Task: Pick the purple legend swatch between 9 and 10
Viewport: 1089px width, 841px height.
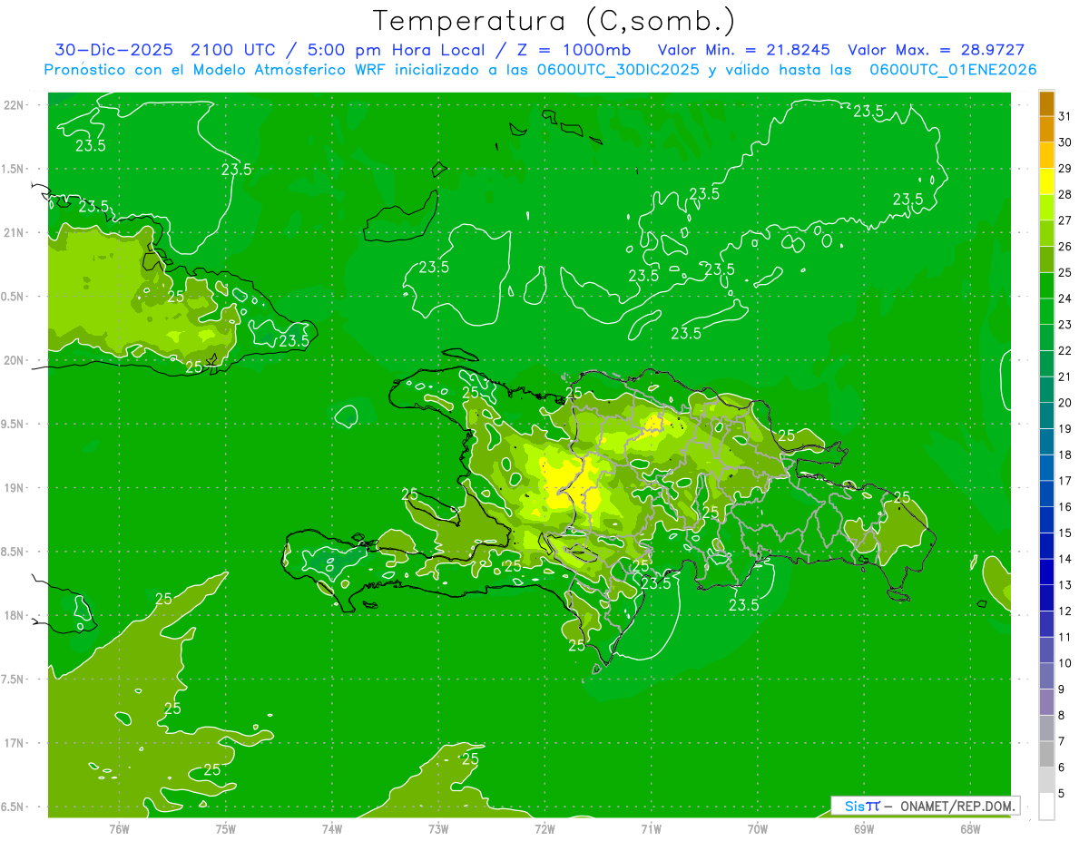Action: pos(1046,676)
